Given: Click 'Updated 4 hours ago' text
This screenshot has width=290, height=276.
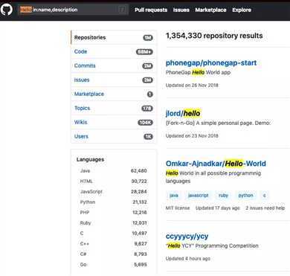Looking at the screenshot, I should click(188, 259).
